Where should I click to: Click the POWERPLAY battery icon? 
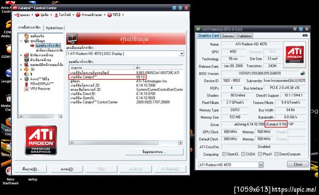click(26, 84)
